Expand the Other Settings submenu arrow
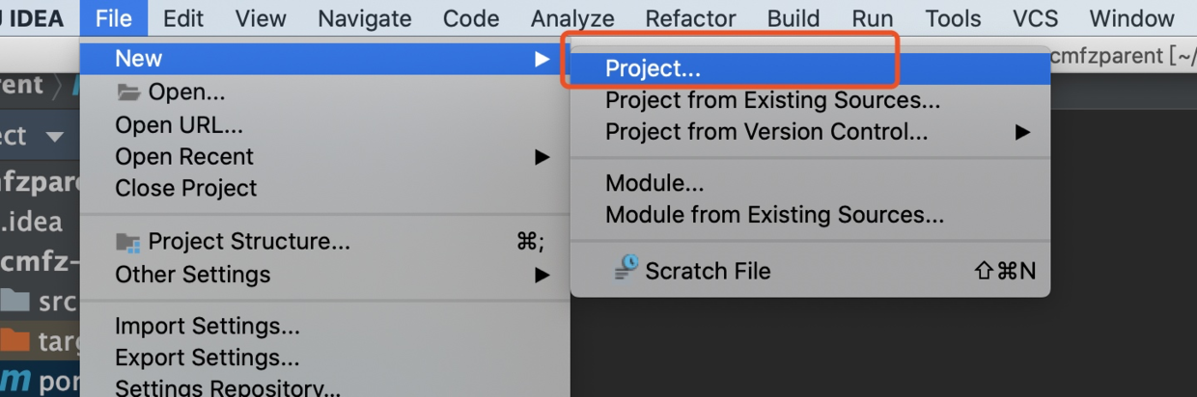Image resolution: width=1197 pixels, height=397 pixels. (543, 275)
